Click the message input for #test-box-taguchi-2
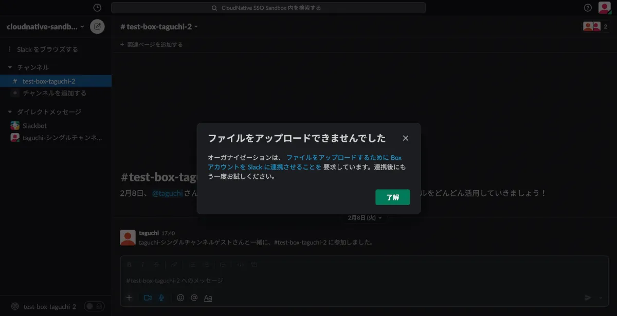This screenshot has height=316, width=617. (364, 281)
